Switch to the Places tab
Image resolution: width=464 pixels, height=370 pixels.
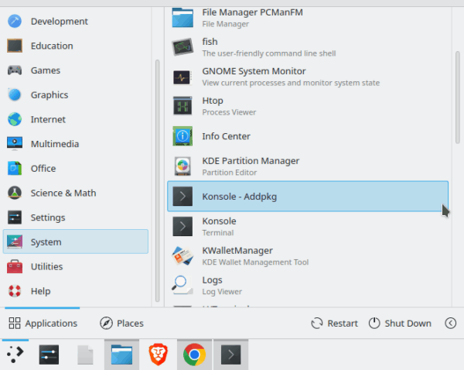click(x=121, y=324)
